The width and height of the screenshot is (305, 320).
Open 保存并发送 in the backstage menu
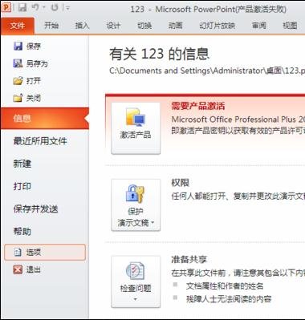click(35, 209)
